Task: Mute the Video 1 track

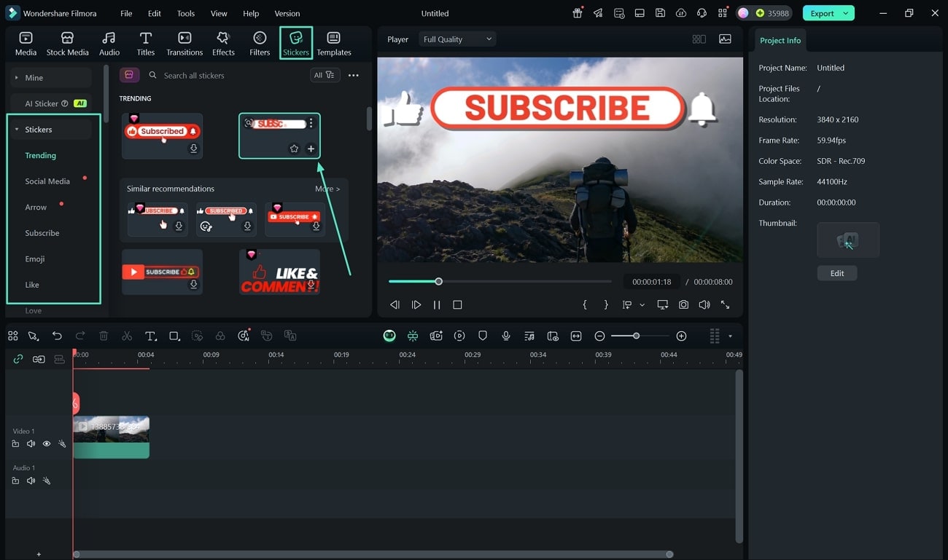Action: [x=31, y=443]
